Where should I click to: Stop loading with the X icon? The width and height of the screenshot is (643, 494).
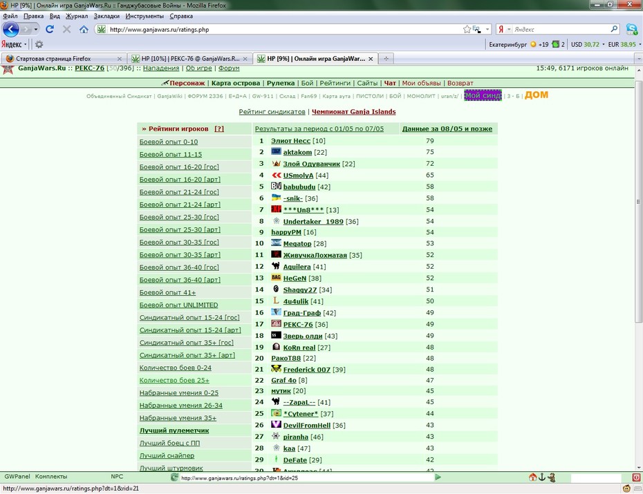(67, 29)
